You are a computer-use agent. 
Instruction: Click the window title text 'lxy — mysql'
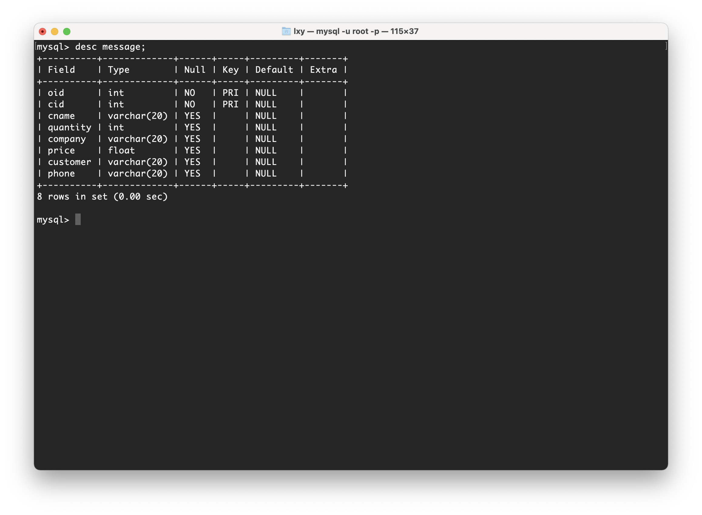(x=356, y=31)
